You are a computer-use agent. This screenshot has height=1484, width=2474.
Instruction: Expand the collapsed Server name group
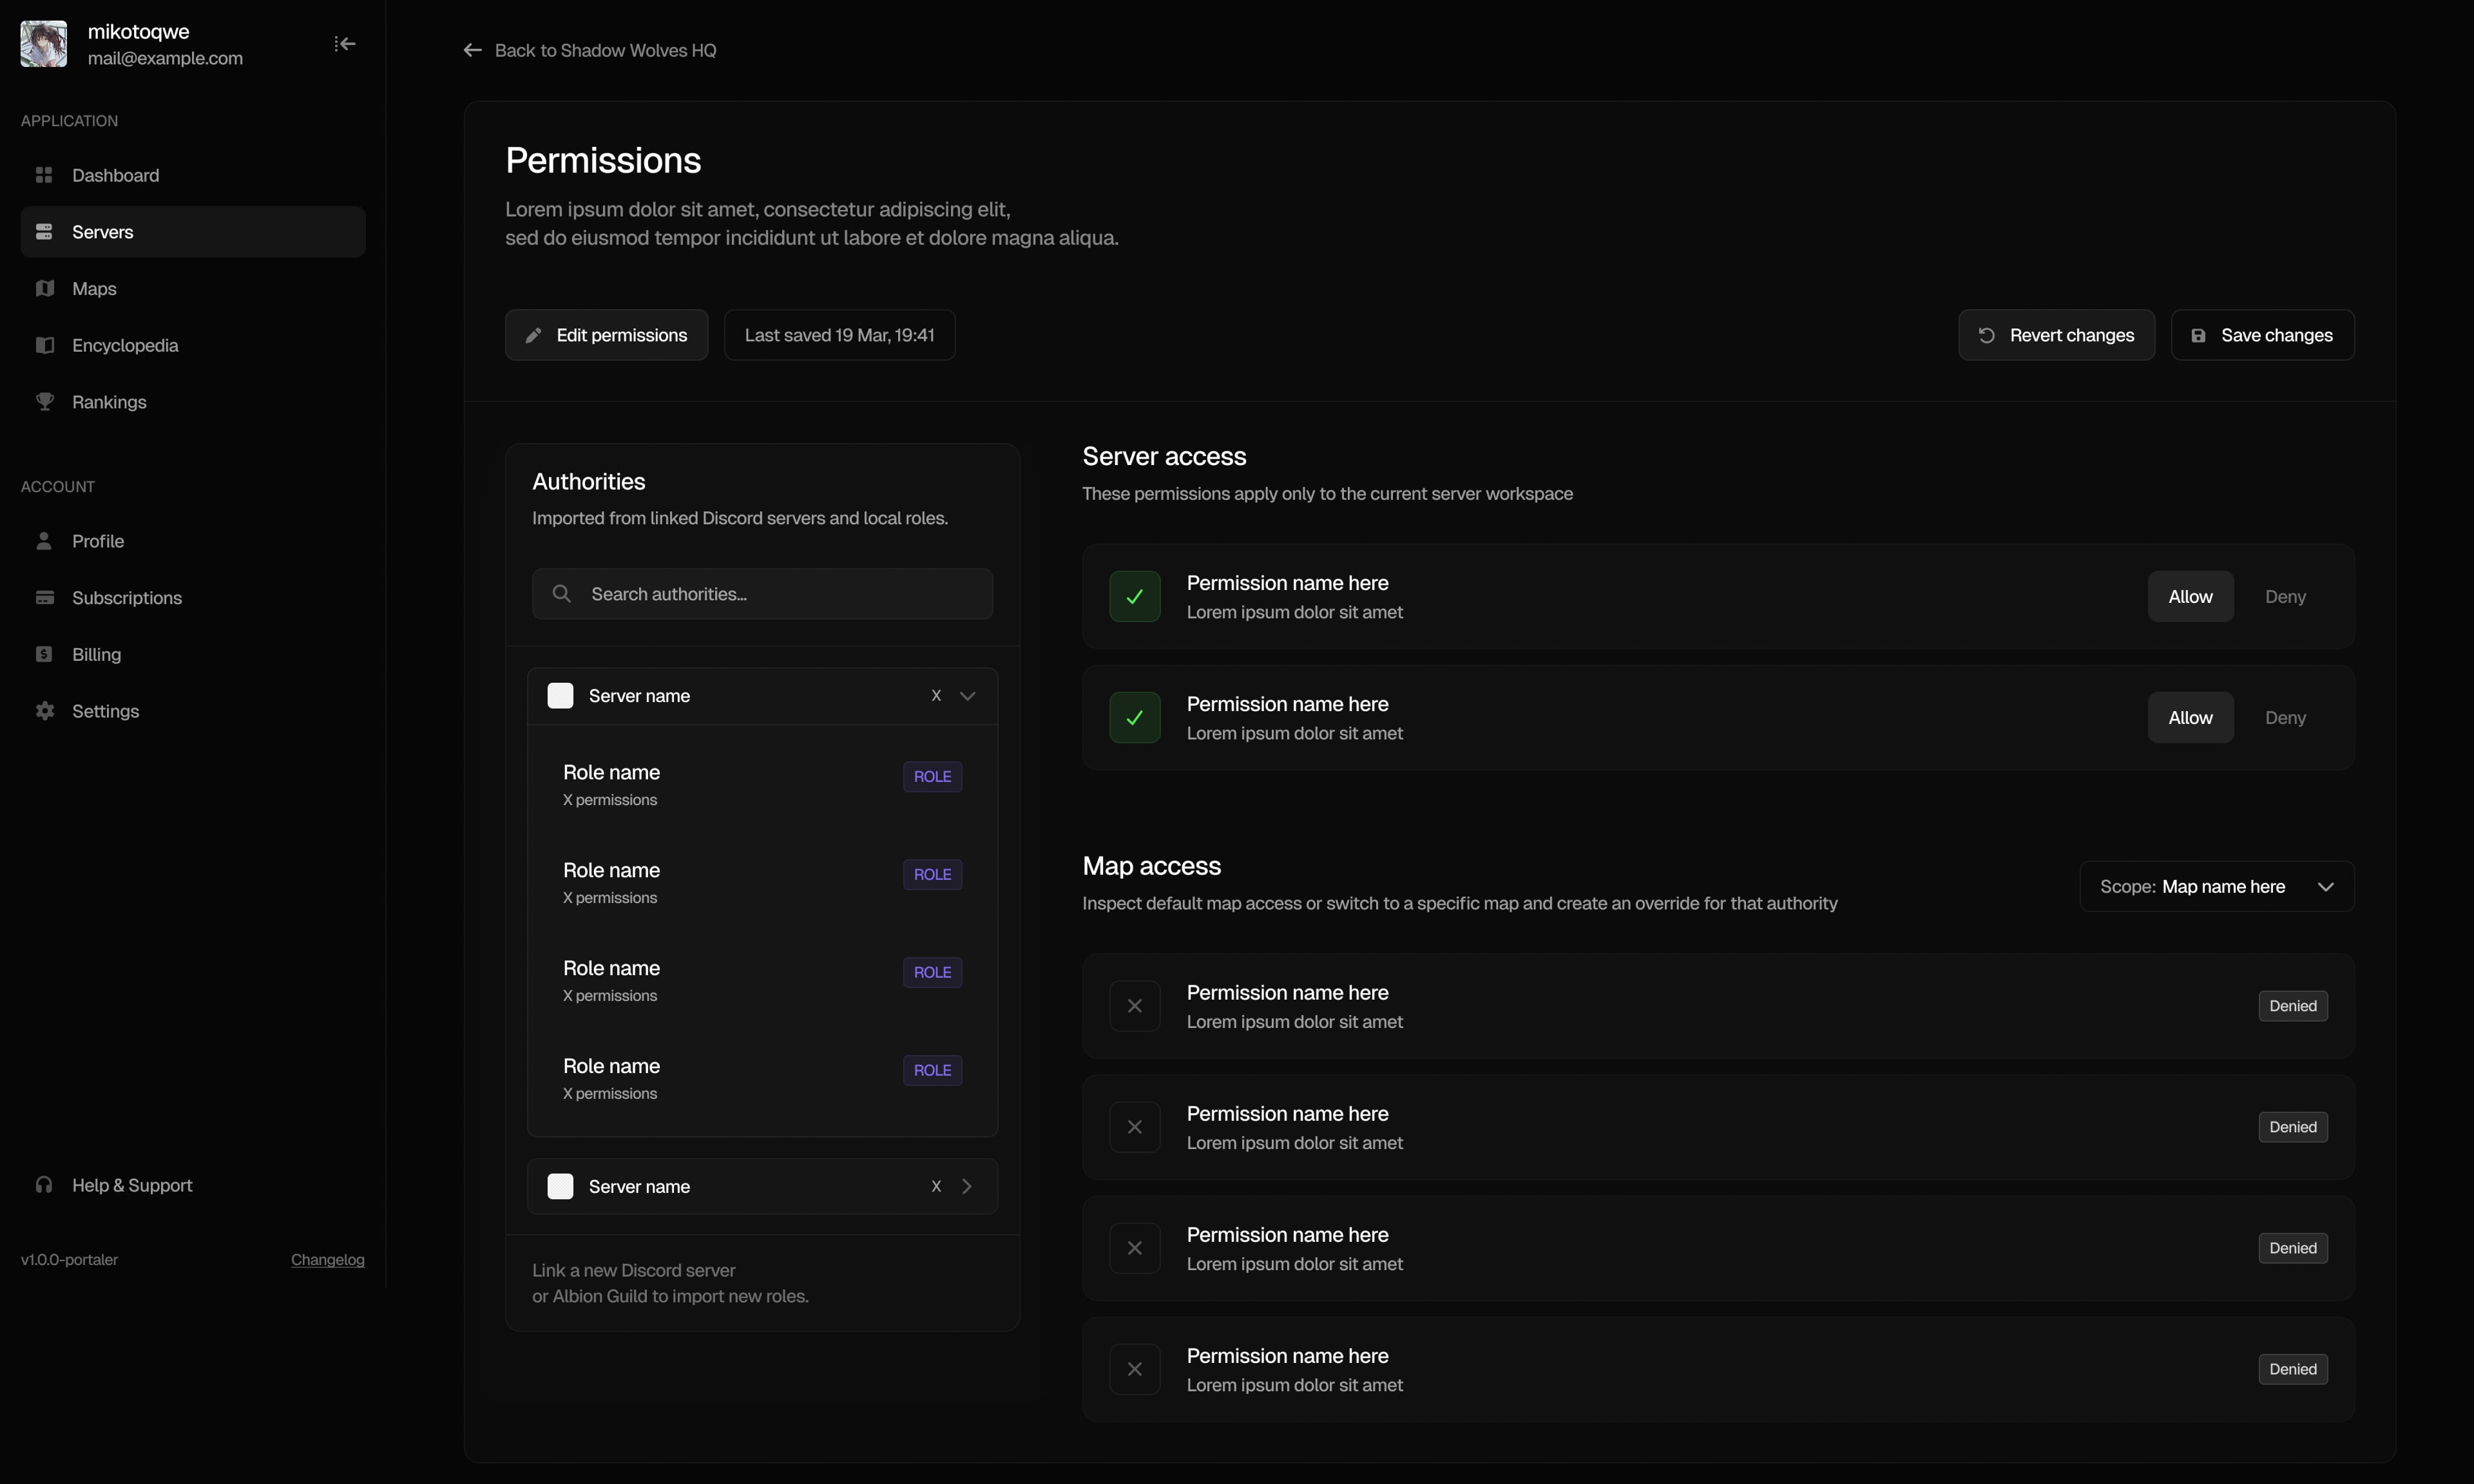click(x=762, y=1186)
